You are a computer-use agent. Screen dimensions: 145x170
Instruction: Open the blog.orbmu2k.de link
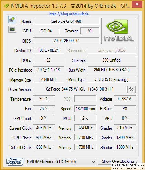(69, 14)
